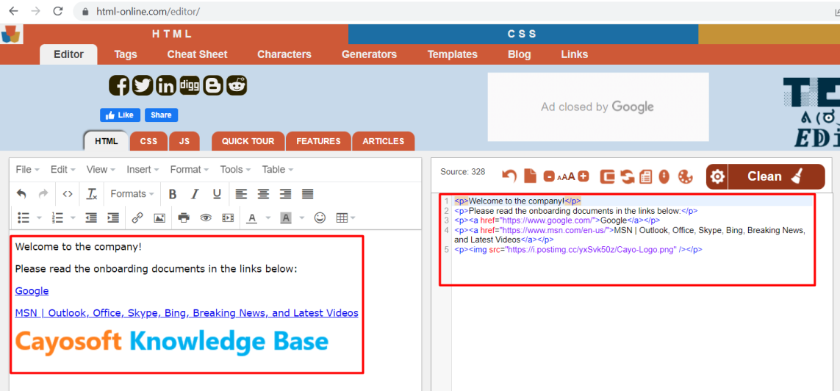The height and width of the screenshot is (391, 840).
Task: Undo last action in WYSIWYG toolbar
Action: tap(21, 194)
